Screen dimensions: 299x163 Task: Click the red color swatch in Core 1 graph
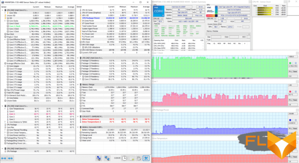tap(290, 91)
